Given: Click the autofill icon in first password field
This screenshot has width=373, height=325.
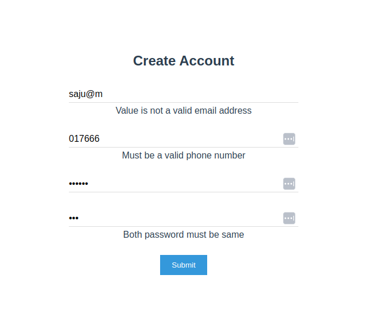Looking at the screenshot, I should (x=289, y=184).
